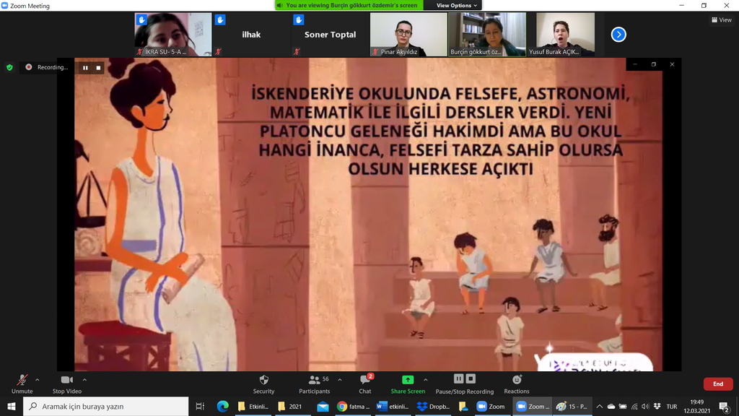Open OneDrive cloud tray icon

611,406
